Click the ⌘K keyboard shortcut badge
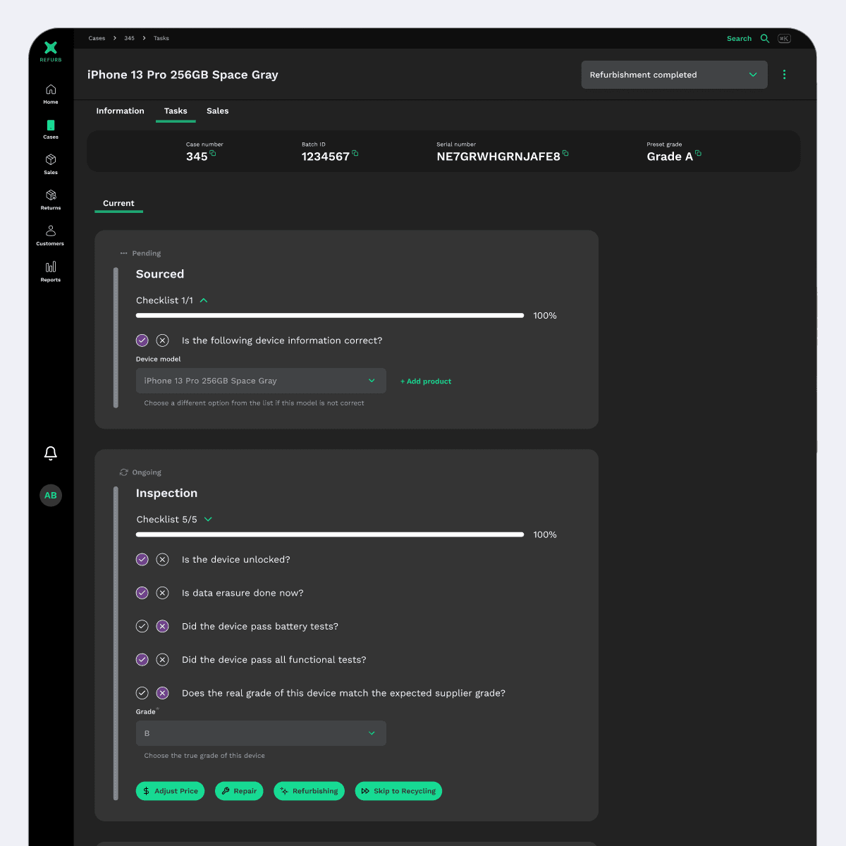846x846 pixels. [x=784, y=39]
